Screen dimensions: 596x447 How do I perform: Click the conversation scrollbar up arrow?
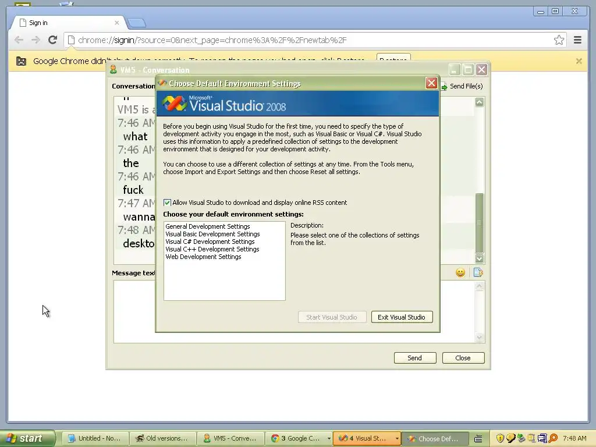[x=480, y=102]
